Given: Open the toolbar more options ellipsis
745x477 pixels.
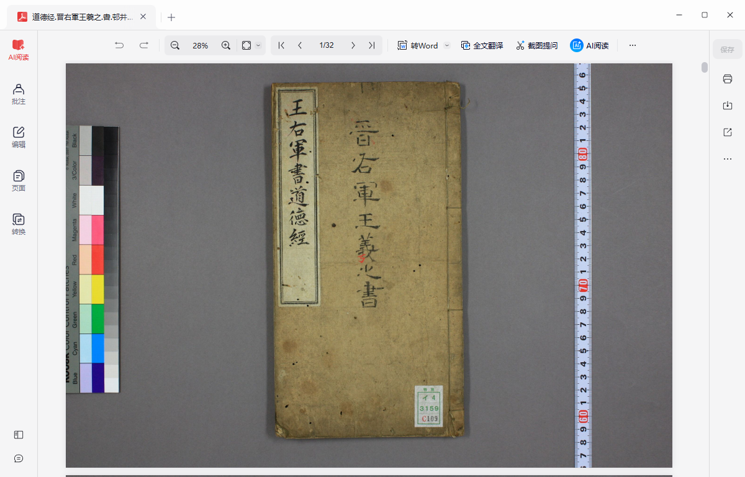Looking at the screenshot, I should [633, 45].
